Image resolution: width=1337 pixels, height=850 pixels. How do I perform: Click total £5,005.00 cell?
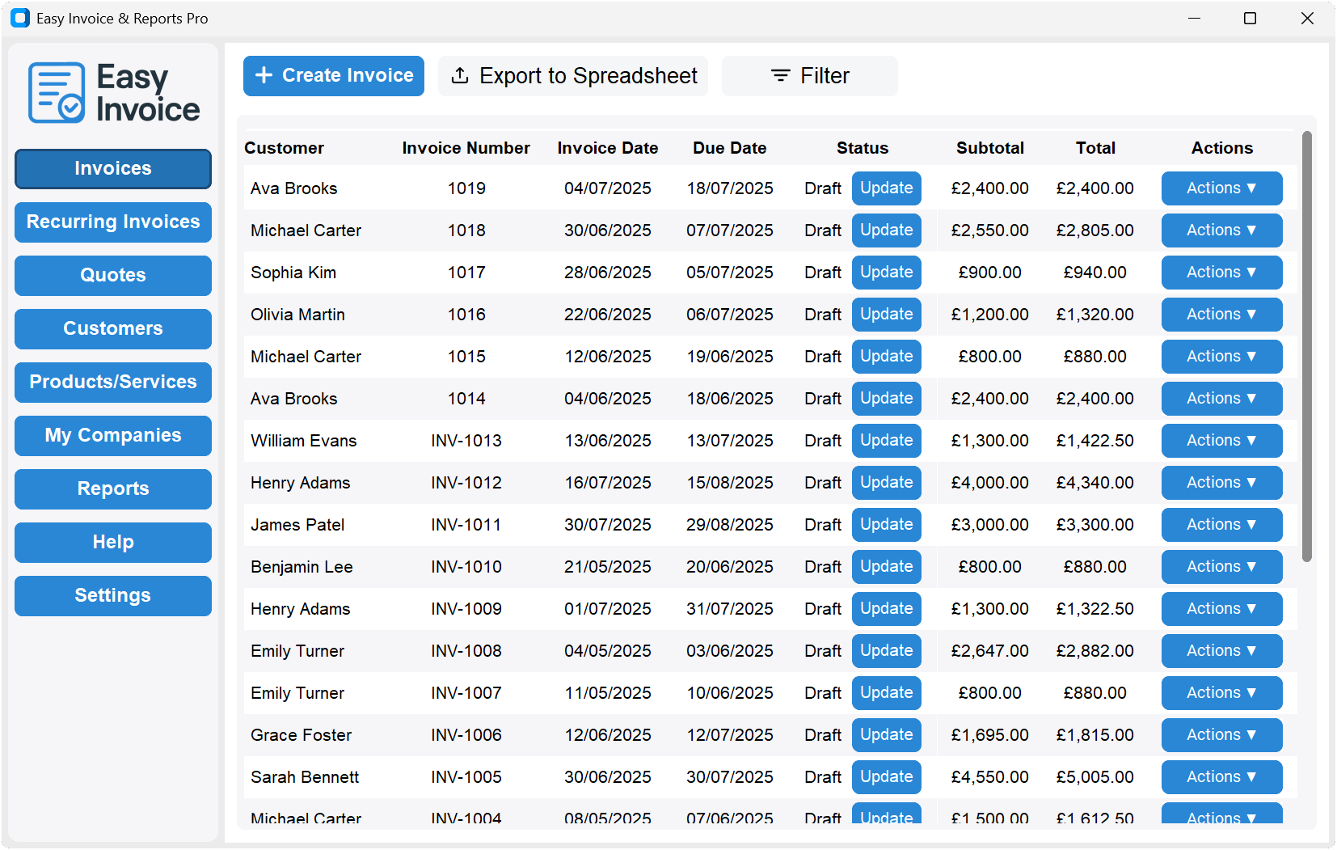click(x=1095, y=777)
